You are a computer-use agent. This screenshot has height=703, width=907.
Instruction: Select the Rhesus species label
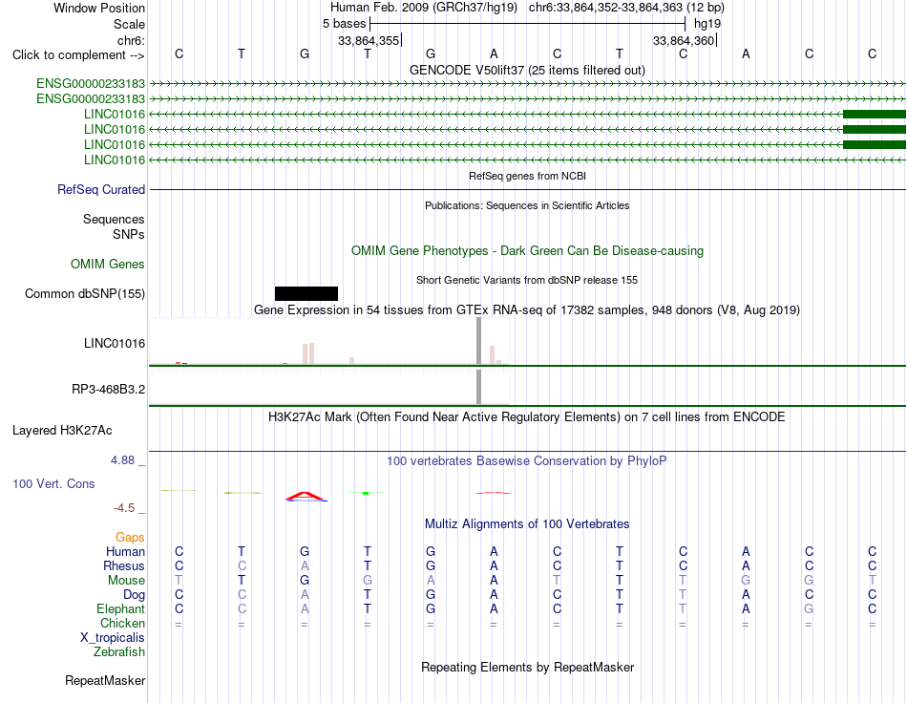pyautogui.click(x=124, y=565)
